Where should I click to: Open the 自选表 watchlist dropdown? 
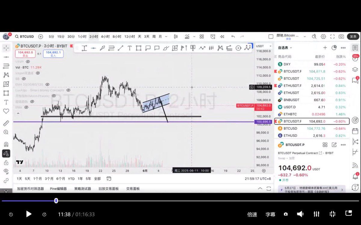[285, 48]
